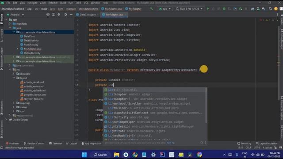The height and width of the screenshot is (159, 283).
Task: Open editor tabs more-options dots icon
Action: click(277, 15)
